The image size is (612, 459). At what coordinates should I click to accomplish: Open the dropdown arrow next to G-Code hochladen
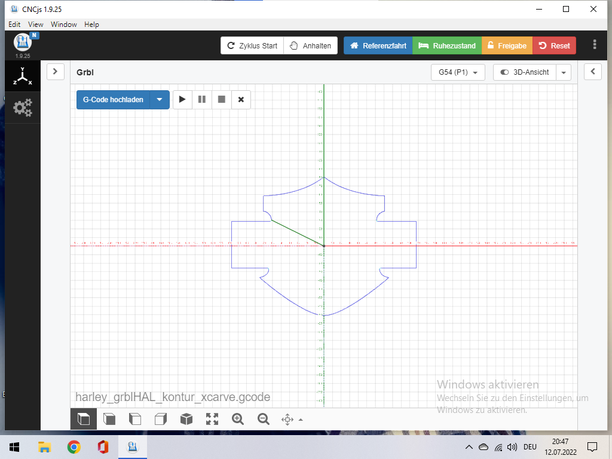tap(160, 100)
